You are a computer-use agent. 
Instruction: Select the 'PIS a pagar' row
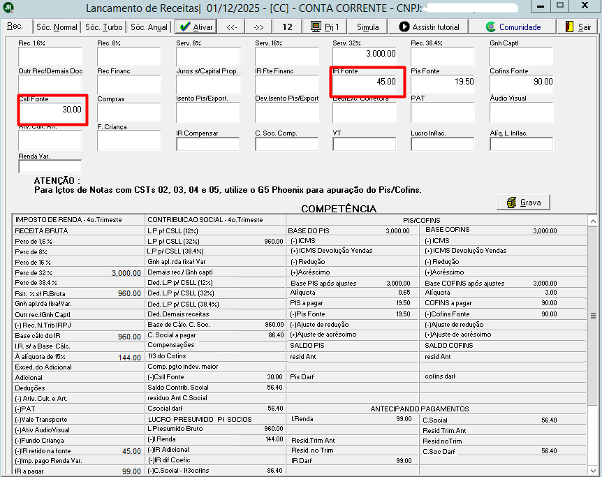coord(352,303)
